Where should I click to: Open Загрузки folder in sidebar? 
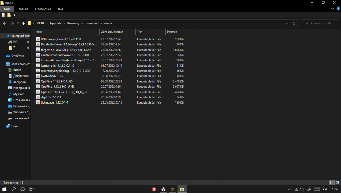click(19, 82)
